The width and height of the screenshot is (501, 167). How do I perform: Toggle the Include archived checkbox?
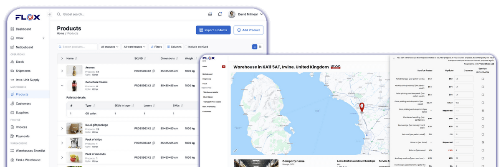coord(185,47)
